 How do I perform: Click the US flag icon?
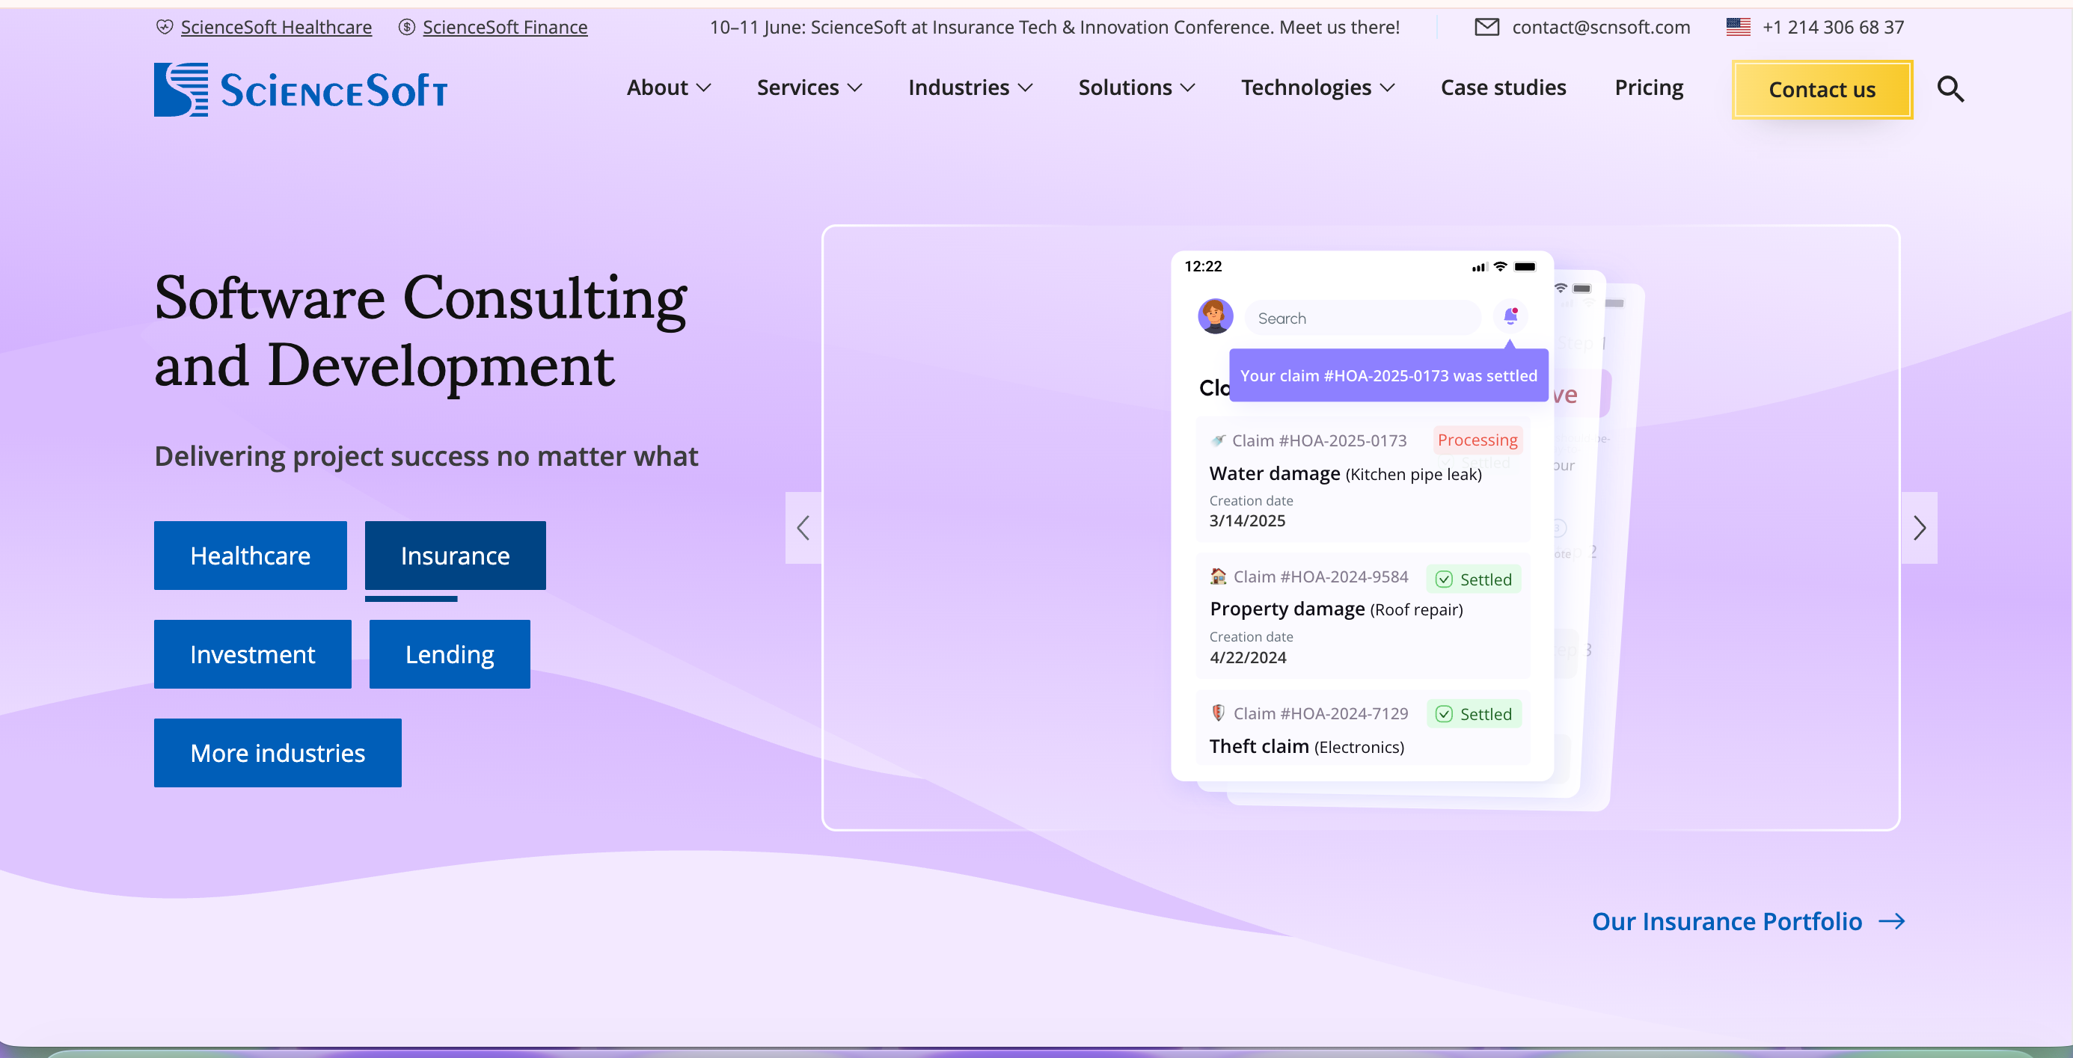pos(1737,28)
